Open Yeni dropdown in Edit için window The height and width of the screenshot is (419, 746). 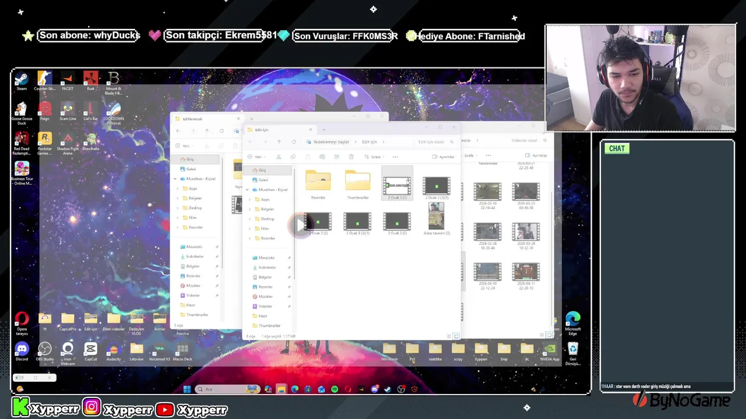(x=255, y=157)
